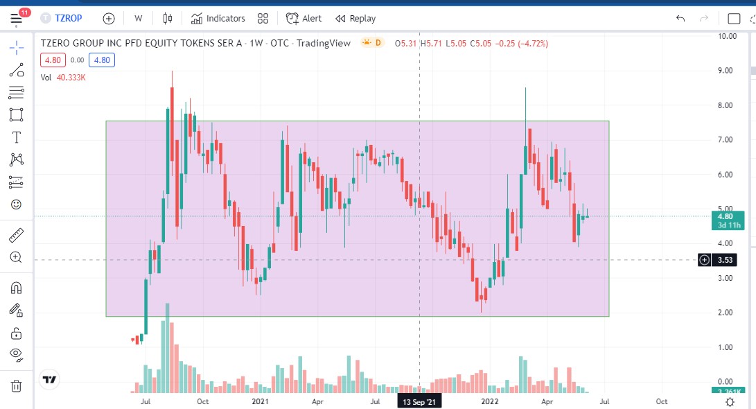Select the ruler measure tool
The height and width of the screenshot is (409, 756).
click(x=17, y=236)
